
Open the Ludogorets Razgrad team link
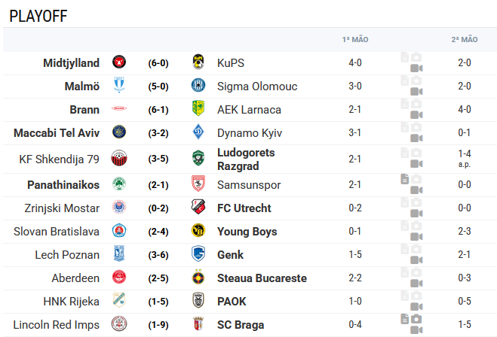click(246, 159)
